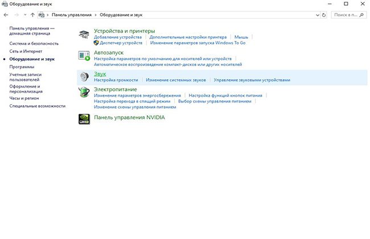Click Панель управления in breadcrumb
Screen dimensions: 370x239
(72, 15)
